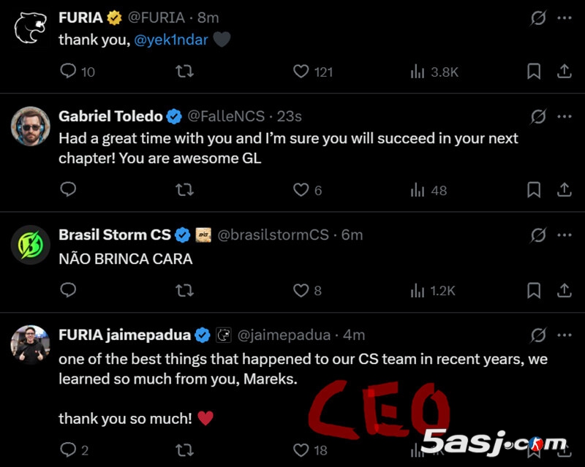Open jaimepadua's affiliation badge
The width and height of the screenshot is (585, 467).
click(223, 335)
